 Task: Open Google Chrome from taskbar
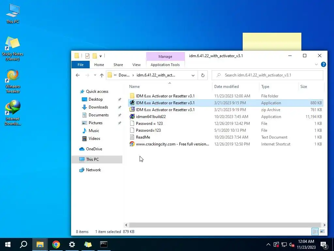(56, 244)
